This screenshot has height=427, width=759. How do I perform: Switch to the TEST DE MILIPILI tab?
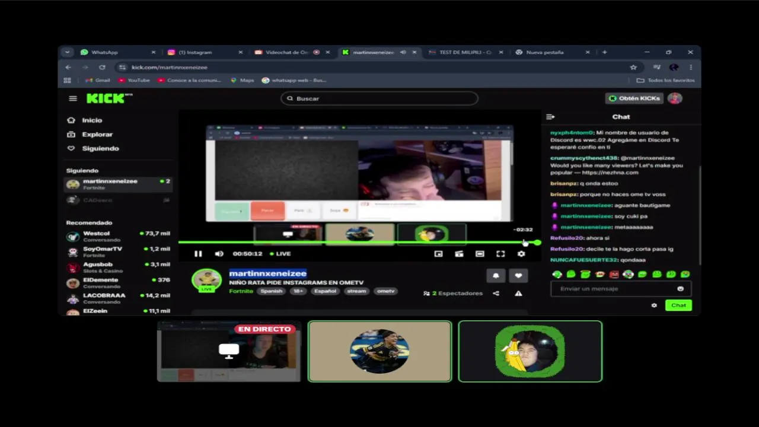[x=465, y=52]
